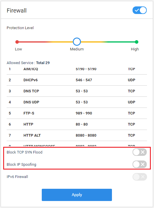Click the Medium slider handle
Image resolution: width=154 pixels, height=208 pixels.
(77, 42)
